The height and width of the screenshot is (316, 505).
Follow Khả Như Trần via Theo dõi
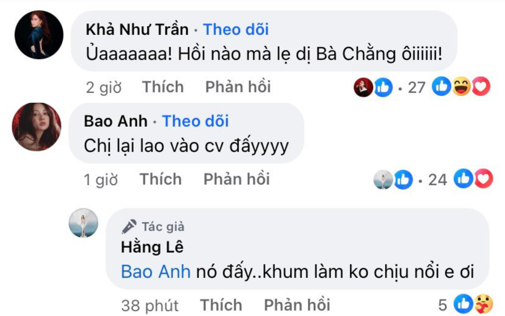click(236, 29)
